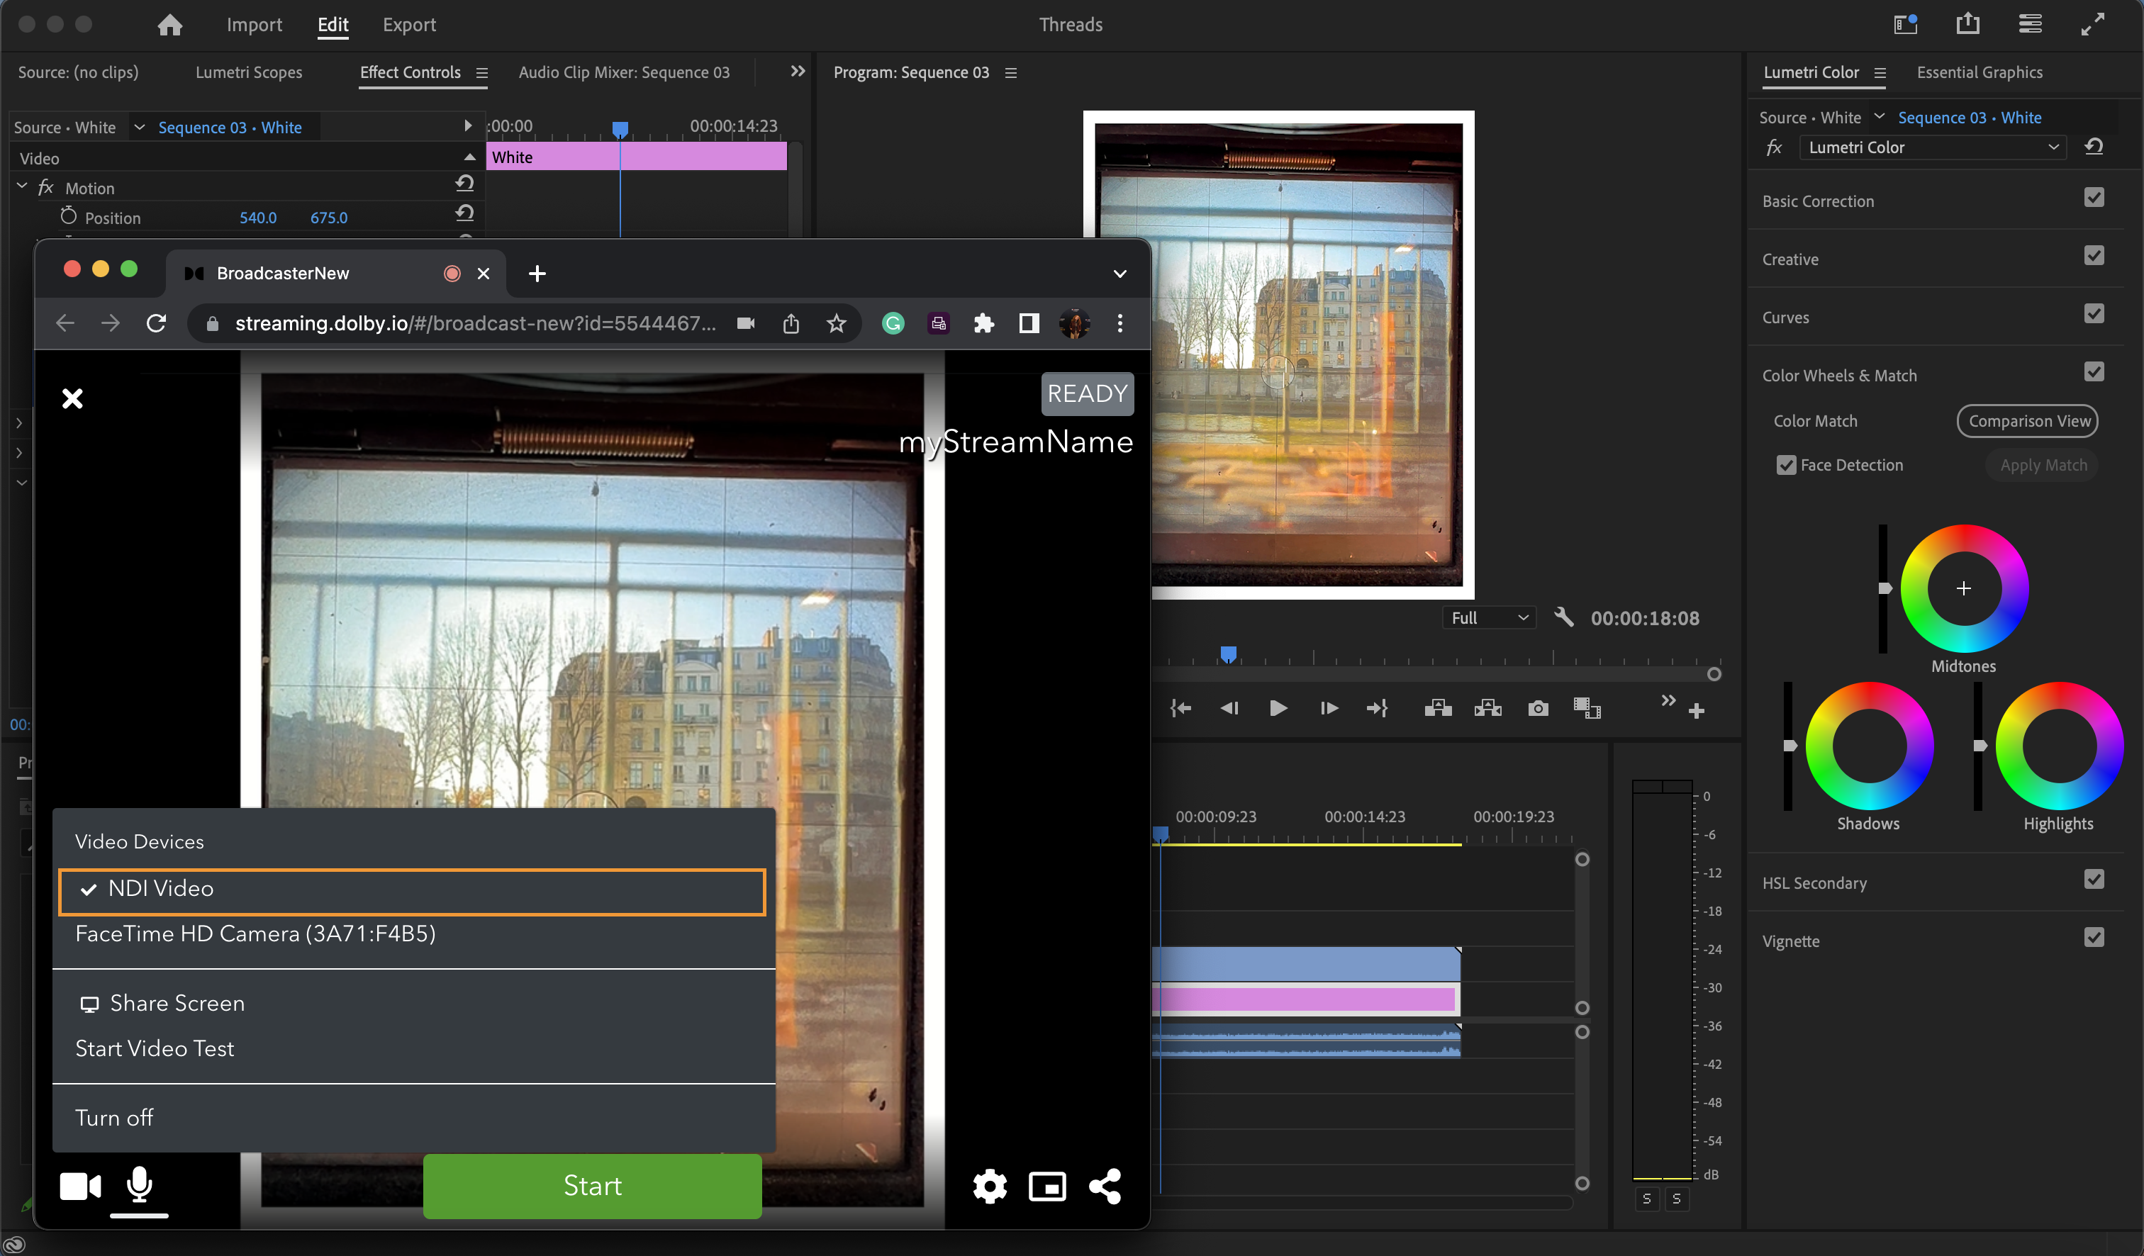The height and width of the screenshot is (1256, 2144).
Task: Open the picture-in-picture layout icon
Action: coord(1047,1185)
